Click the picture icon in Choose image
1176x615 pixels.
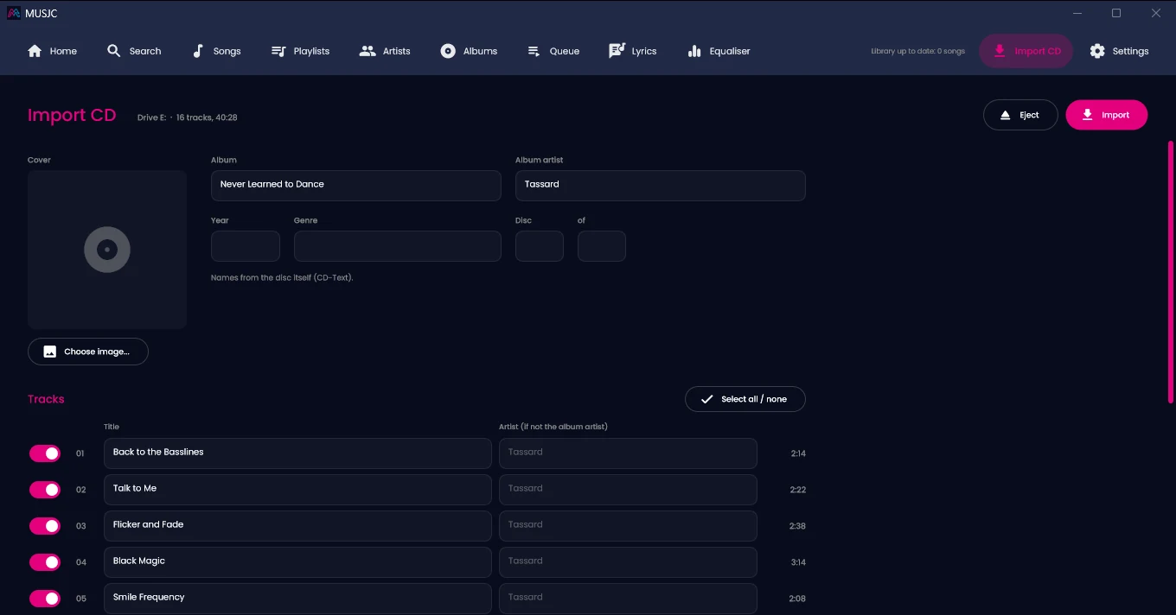pyautogui.click(x=50, y=352)
